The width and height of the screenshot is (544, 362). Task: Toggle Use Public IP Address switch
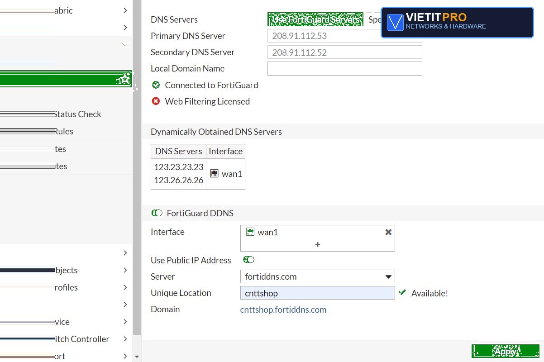pos(248,260)
